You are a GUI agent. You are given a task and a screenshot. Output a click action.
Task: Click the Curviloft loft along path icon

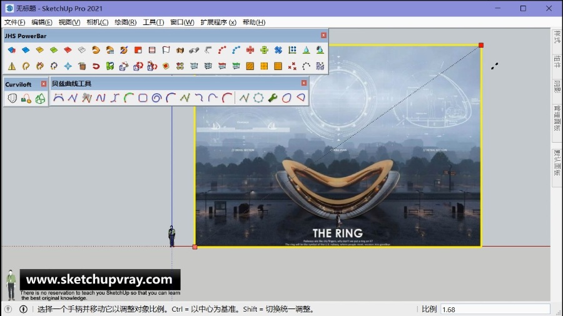pos(26,98)
